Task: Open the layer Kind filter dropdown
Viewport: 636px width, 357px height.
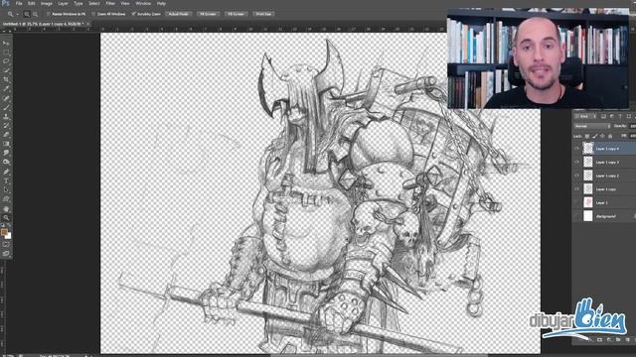Action: coord(584,117)
